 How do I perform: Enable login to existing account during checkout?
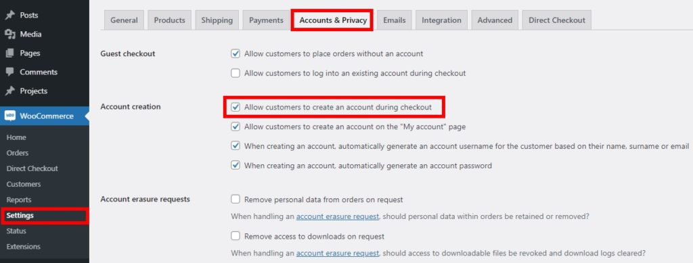(x=236, y=73)
